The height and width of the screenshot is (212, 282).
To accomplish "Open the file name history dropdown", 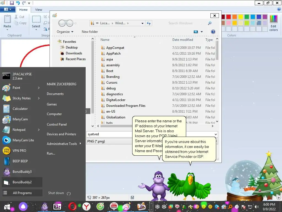I will click(216, 134).
